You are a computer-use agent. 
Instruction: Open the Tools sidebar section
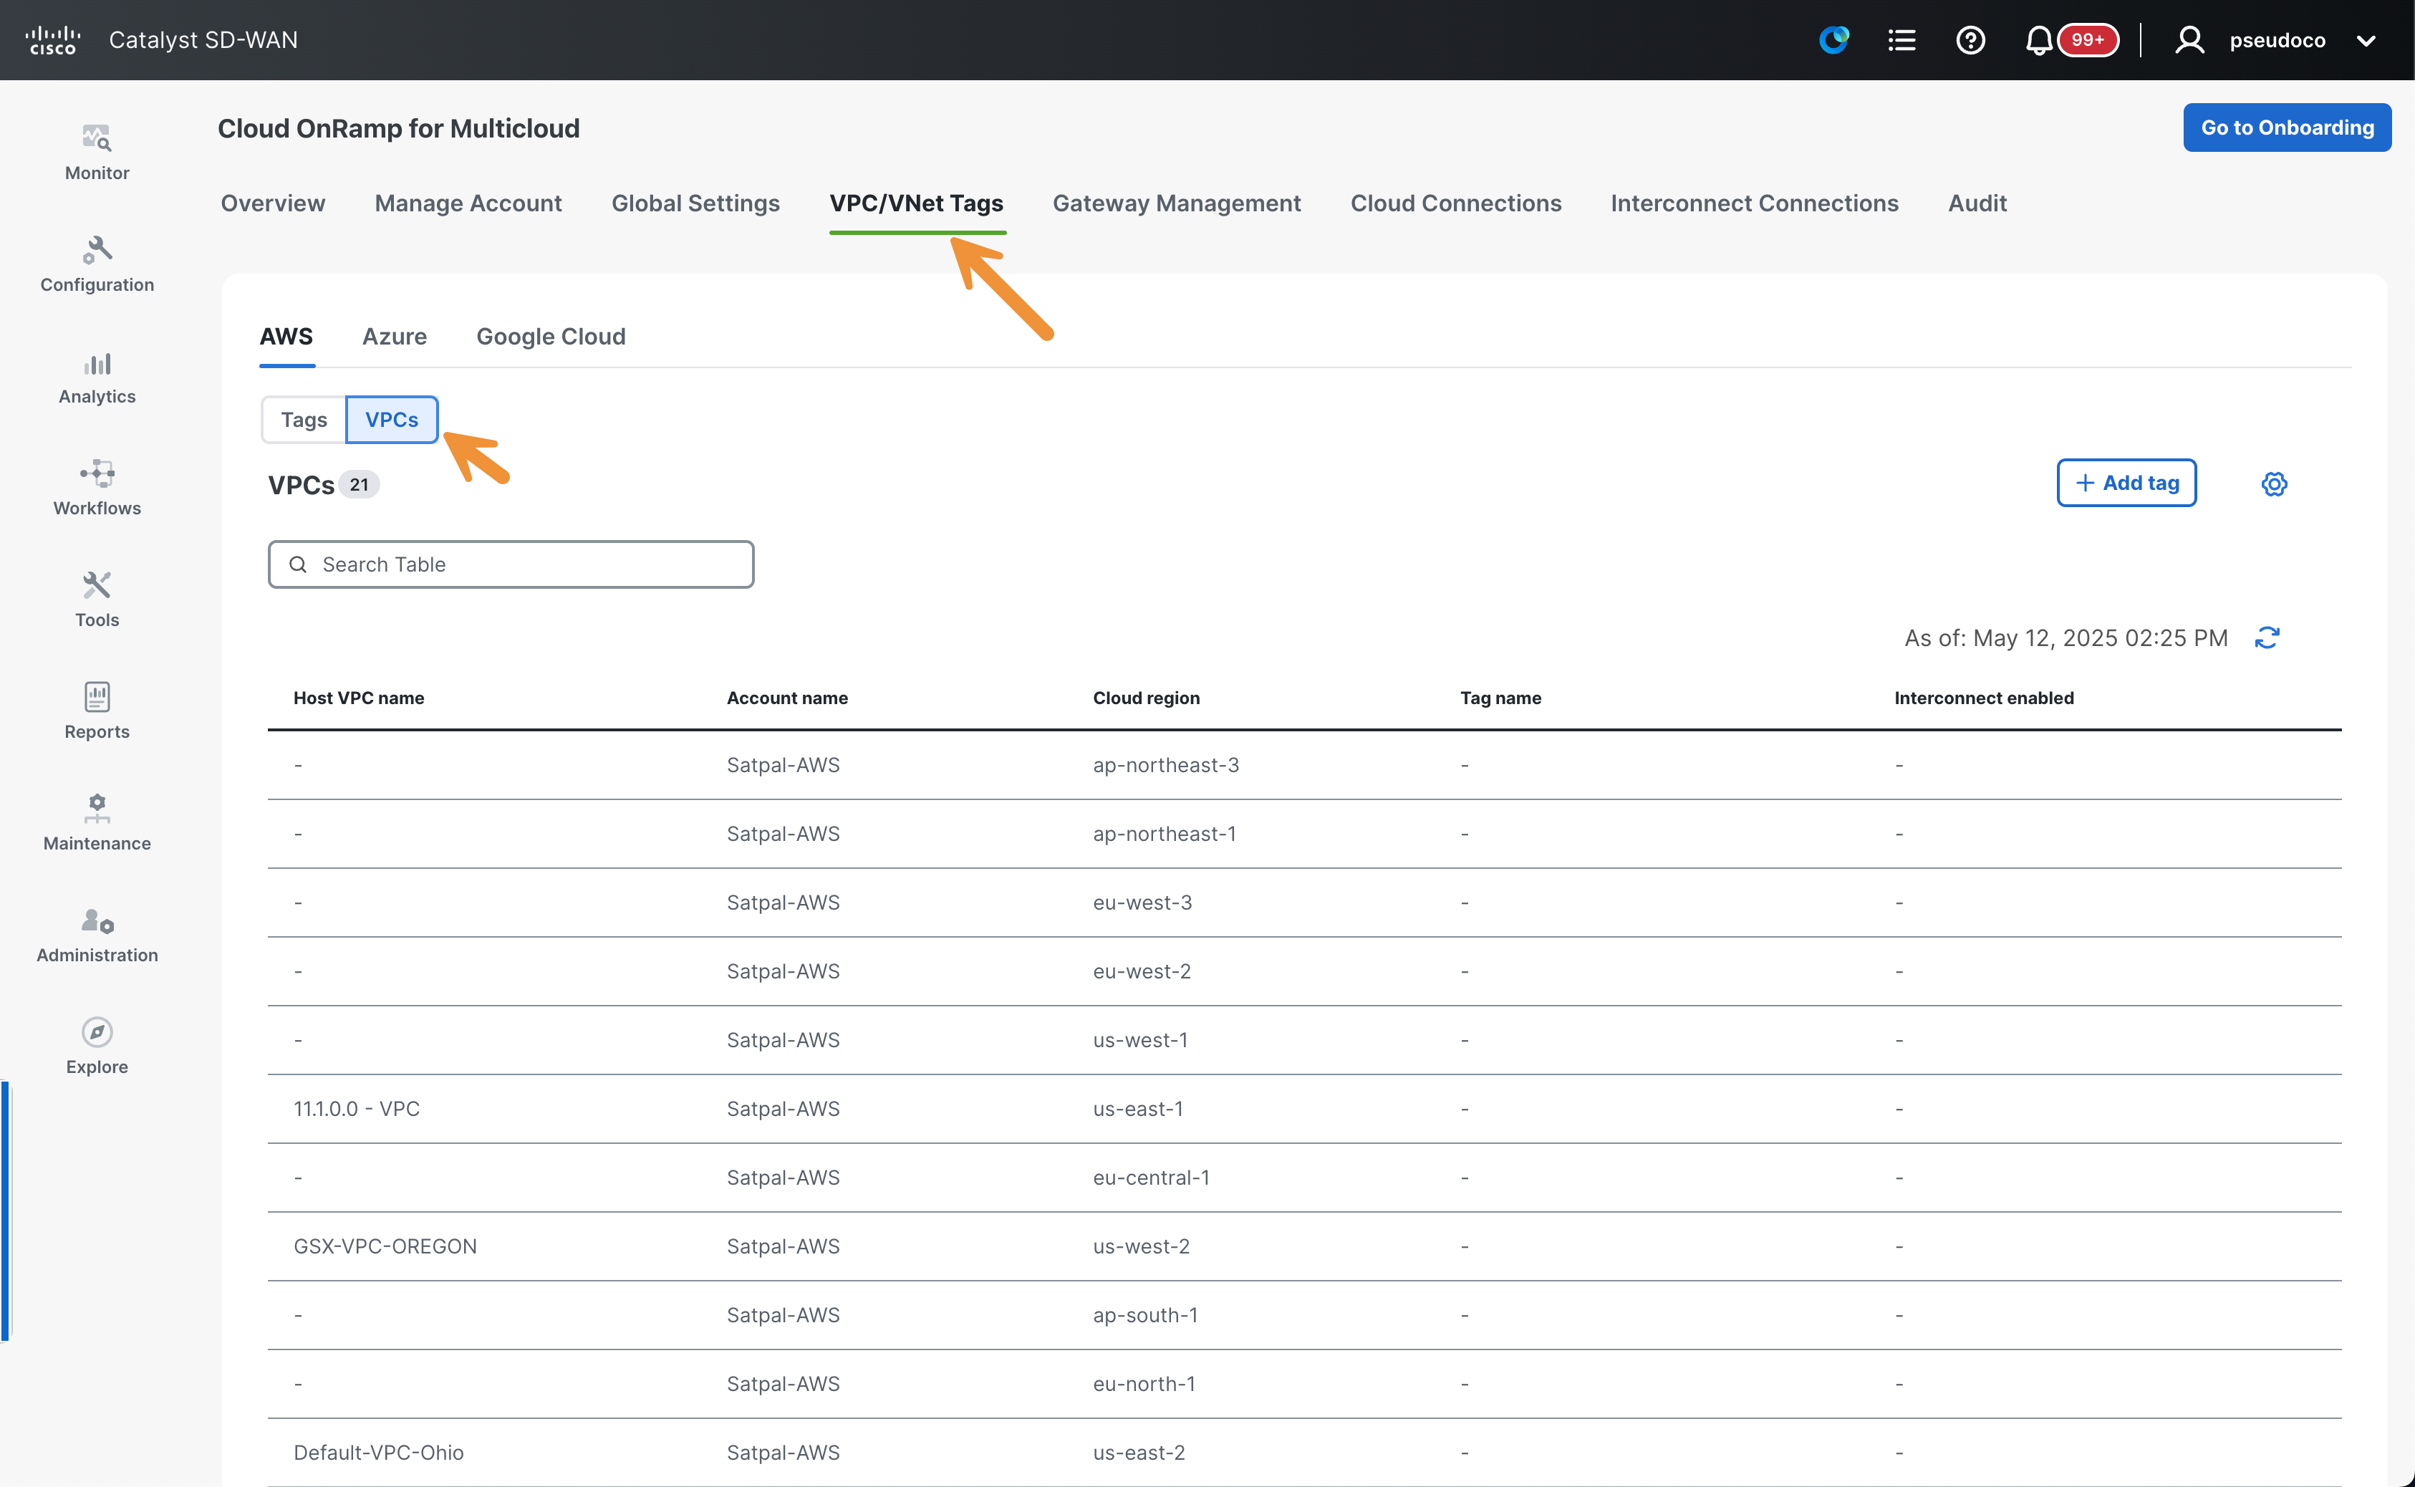click(x=97, y=600)
